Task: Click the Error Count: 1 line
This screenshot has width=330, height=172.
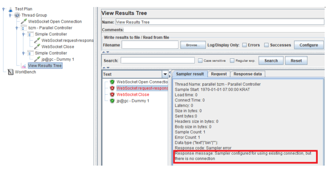Action: pyautogui.click(x=187, y=137)
